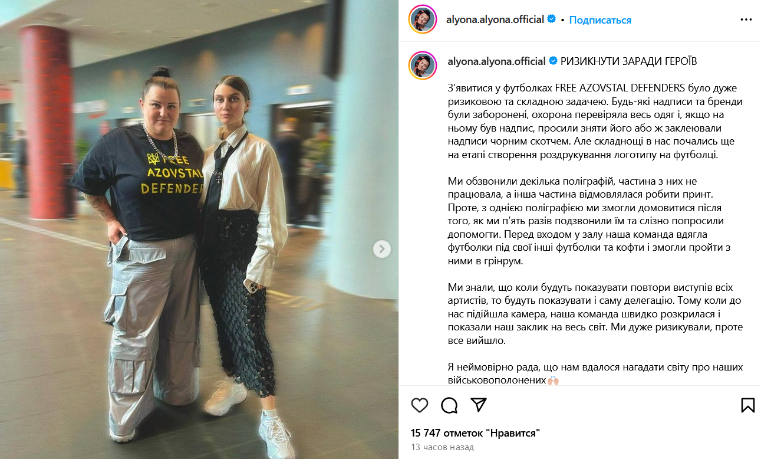Screen dimensions: 761x459
Task: Follow the account via Подписаться
Action: coord(600,20)
